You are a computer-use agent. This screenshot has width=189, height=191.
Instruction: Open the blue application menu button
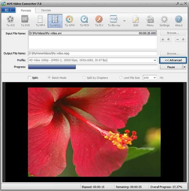coord(8,10)
